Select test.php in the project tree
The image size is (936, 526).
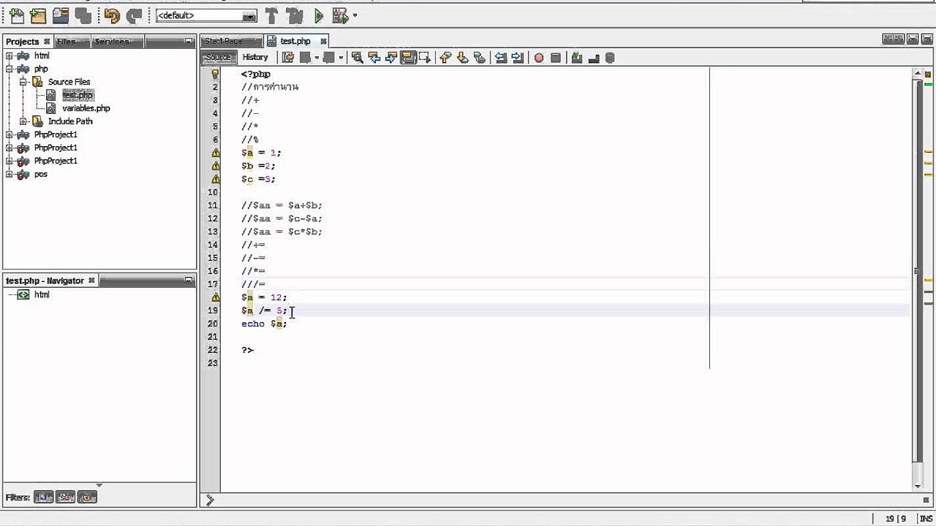[78, 95]
